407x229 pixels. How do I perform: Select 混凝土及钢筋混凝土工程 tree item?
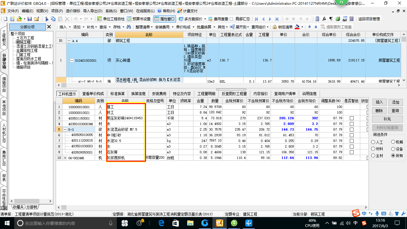point(35,46)
